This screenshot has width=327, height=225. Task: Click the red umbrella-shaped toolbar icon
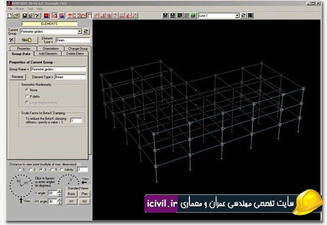[x=70, y=15]
